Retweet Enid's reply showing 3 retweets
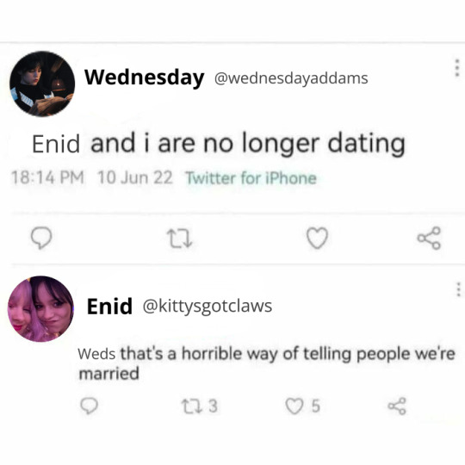The height and width of the screenshot is (465, 465). (x=200, y=406)
